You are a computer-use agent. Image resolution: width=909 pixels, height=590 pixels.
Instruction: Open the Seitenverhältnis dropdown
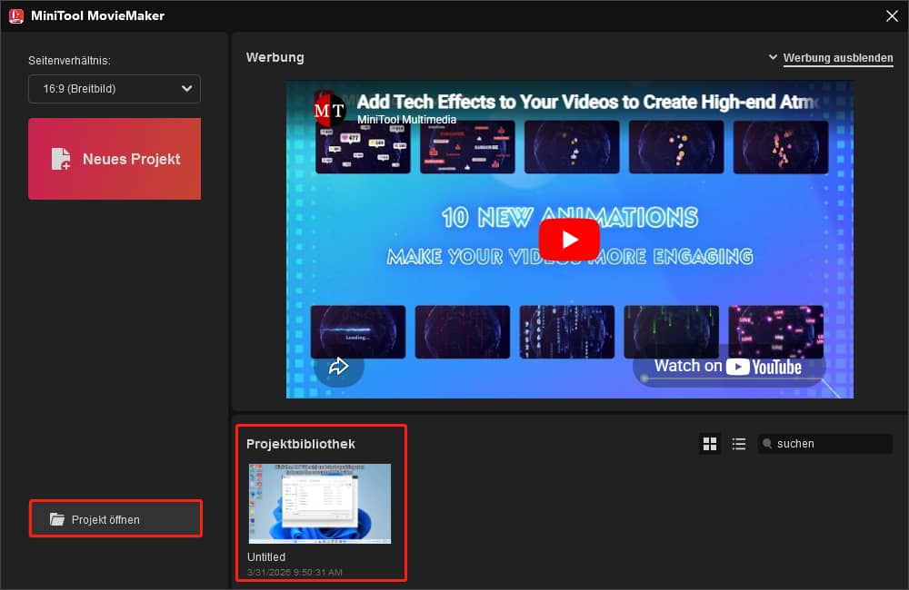coord(114,89)
